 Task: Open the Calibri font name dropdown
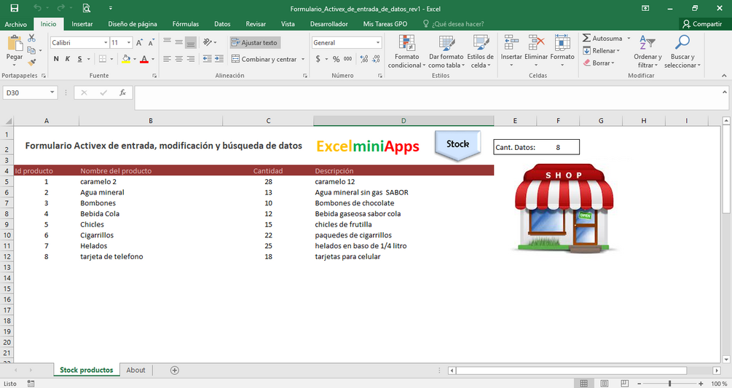pyautogui.click(x=106, y=42)
